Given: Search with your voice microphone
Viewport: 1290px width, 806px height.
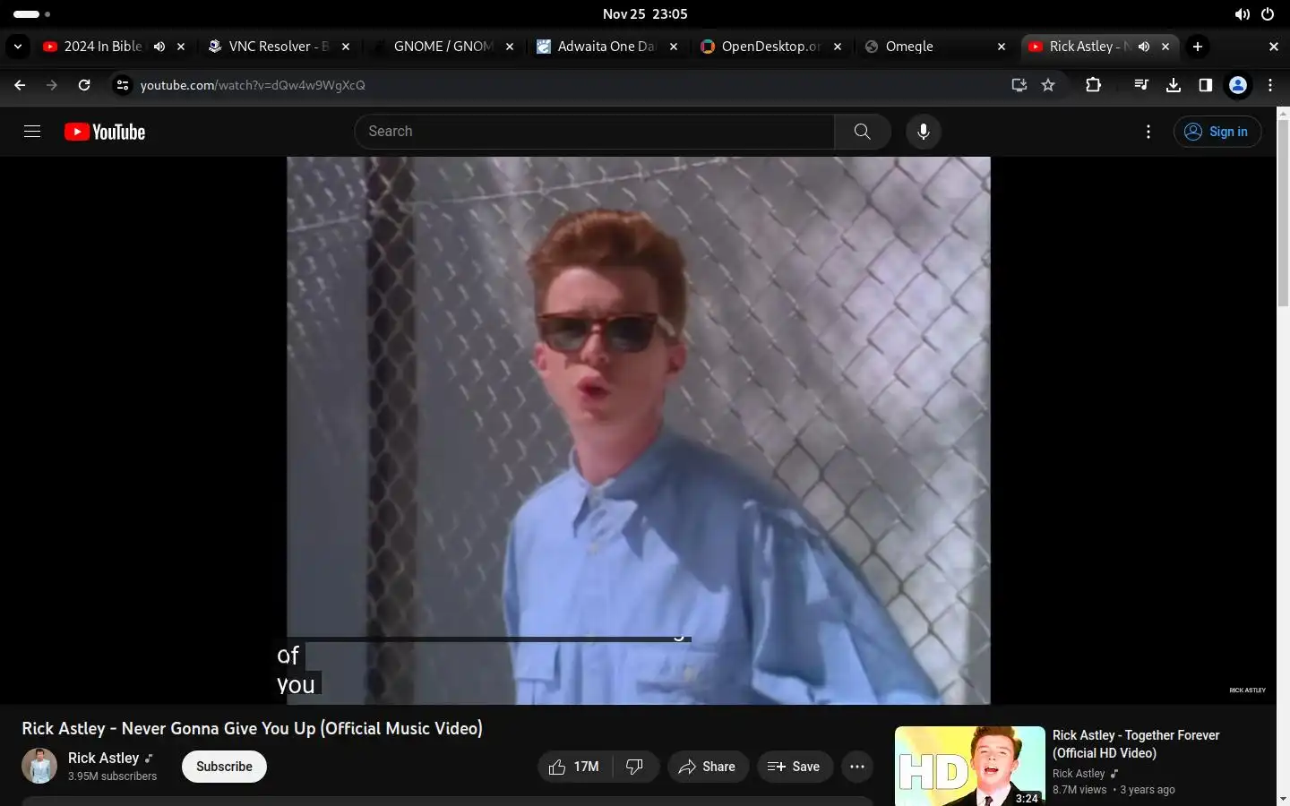Looking at the screenshot, I should coord(924,132).
